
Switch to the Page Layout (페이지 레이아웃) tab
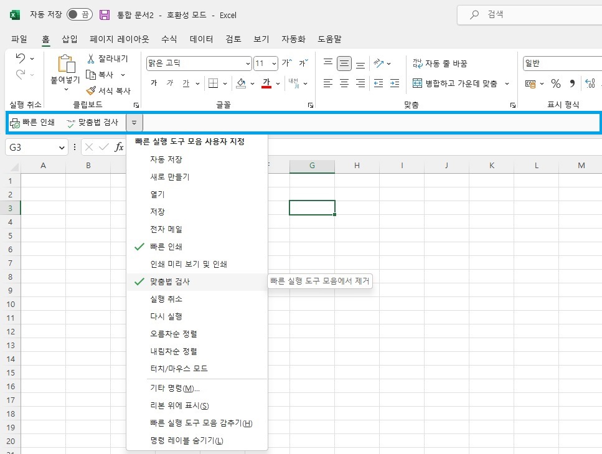(119, 39)
